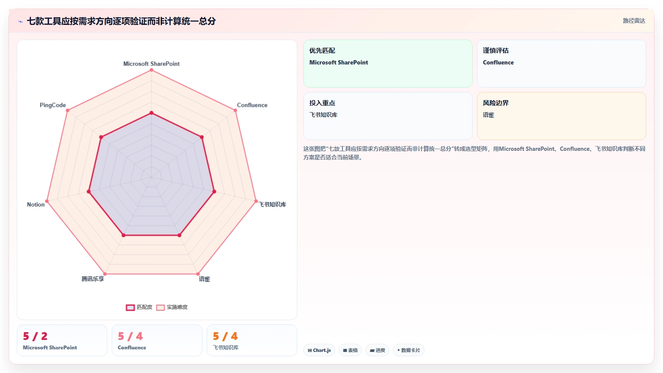Click the chart title heading text

tap(121, 21)
